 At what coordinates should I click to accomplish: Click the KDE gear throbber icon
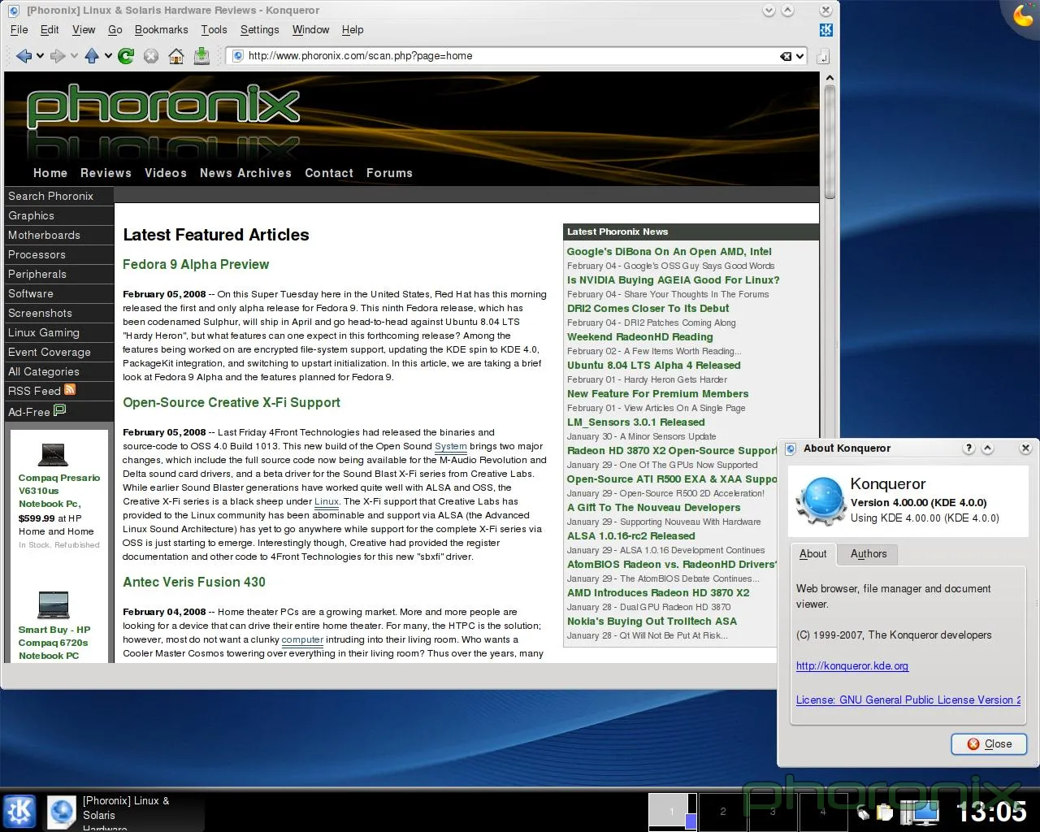coord(826,30)
